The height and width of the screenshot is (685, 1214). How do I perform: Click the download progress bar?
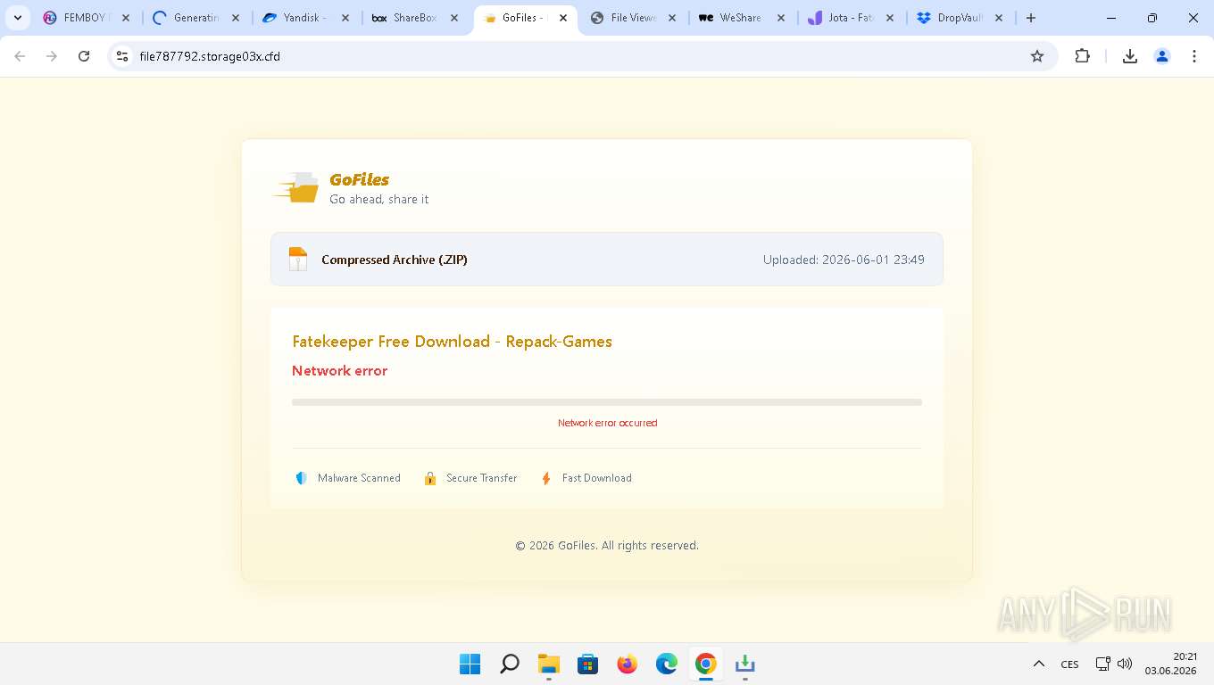[x=607, y=402]
